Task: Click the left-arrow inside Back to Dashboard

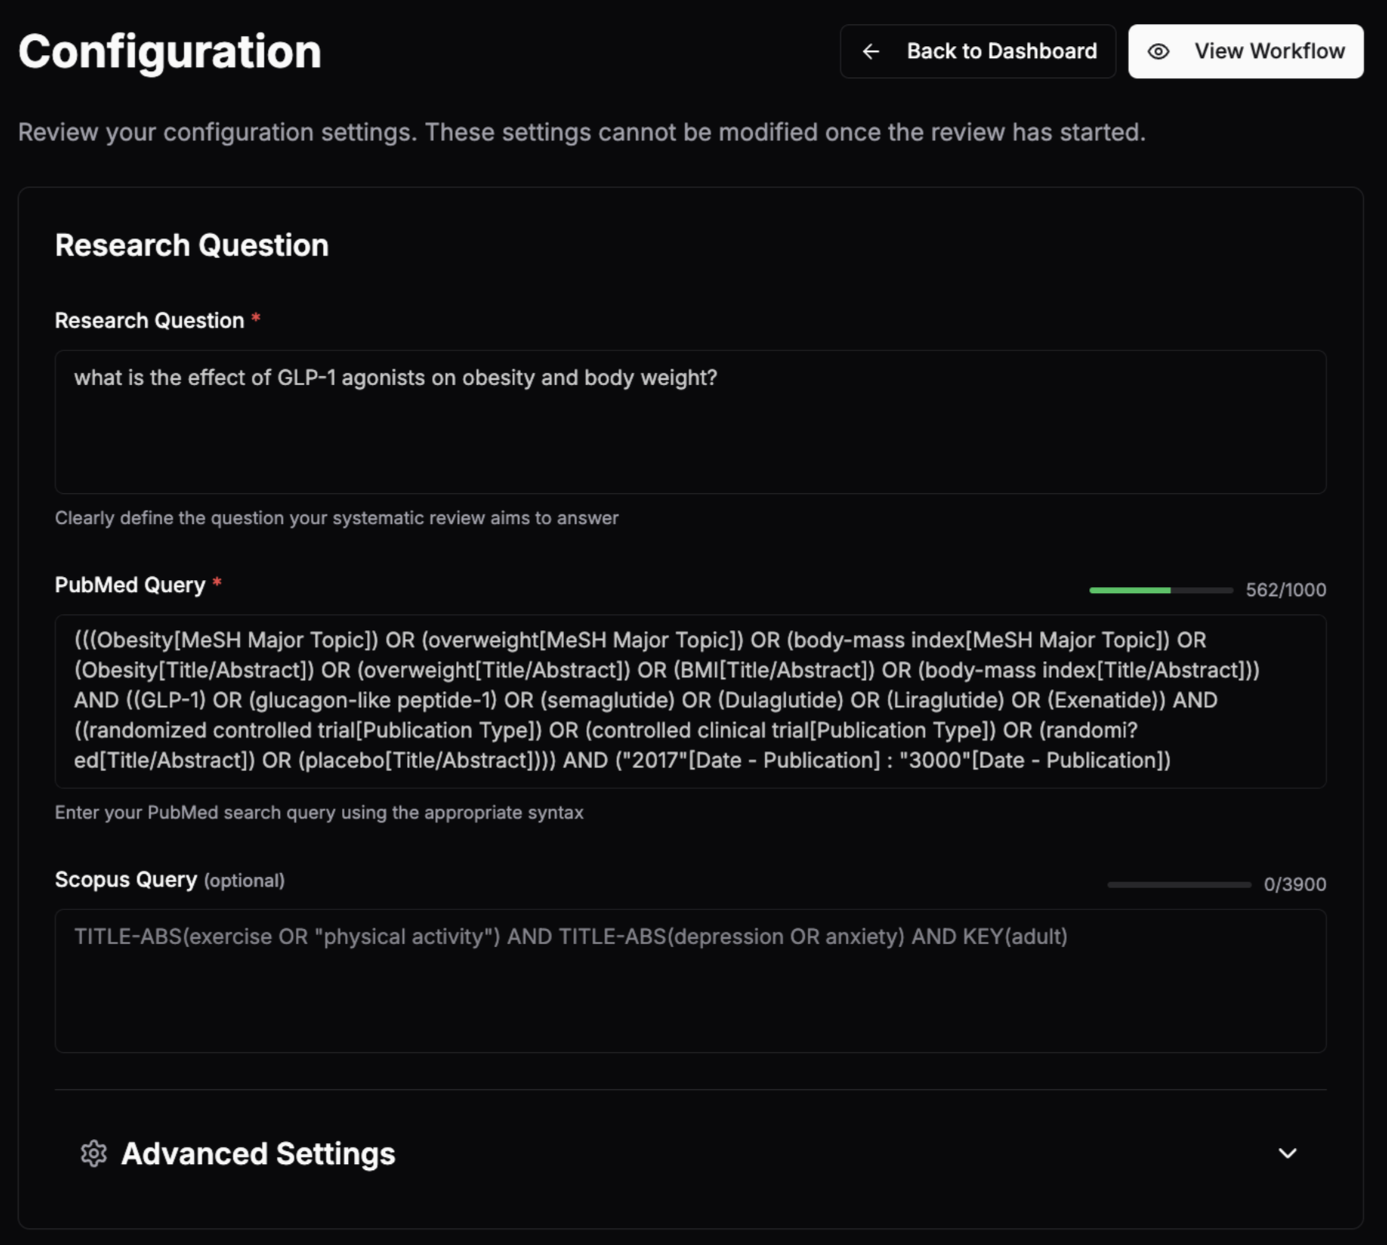Action: coord(871,51)
